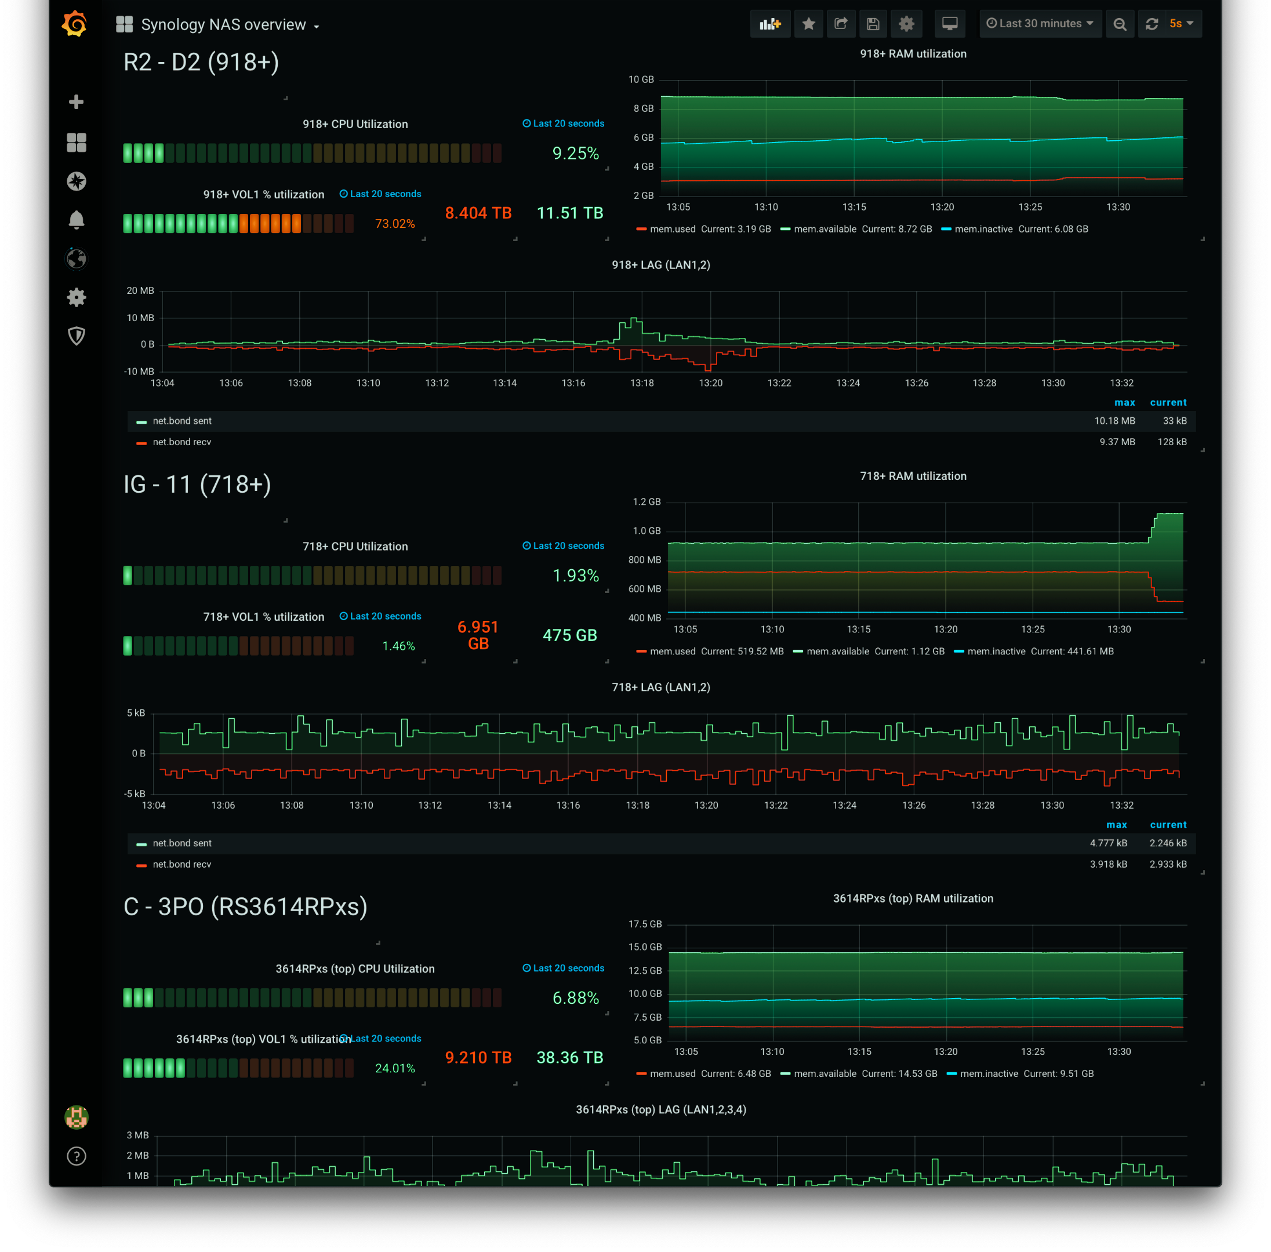
Task: Click the 8.404 TB used value
Action: click(x=478, y=213)
